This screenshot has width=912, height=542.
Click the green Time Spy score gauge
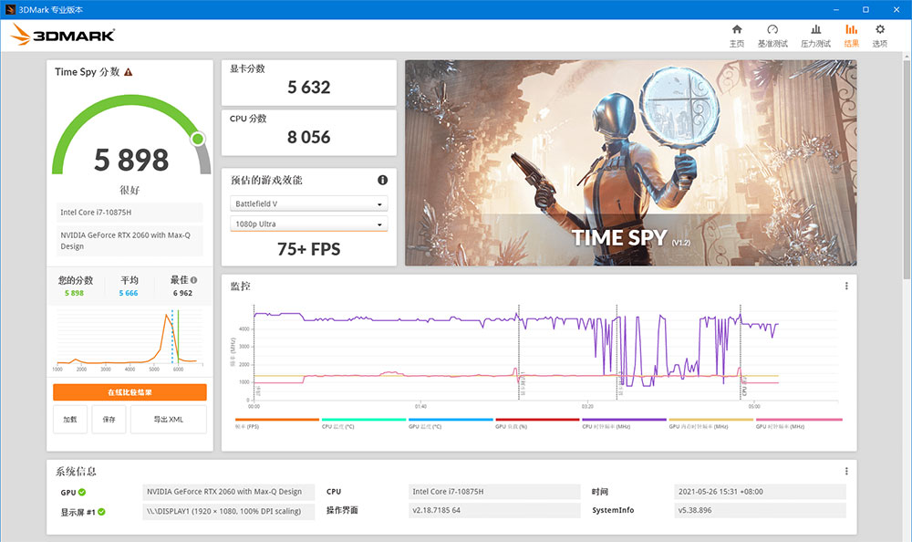[130, 137]
